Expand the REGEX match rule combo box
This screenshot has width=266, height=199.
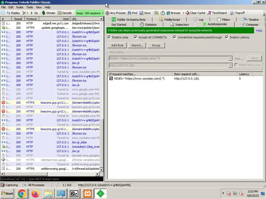(x=230, y=58)
